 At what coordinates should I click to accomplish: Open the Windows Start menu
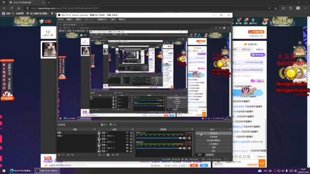(3, 171)
